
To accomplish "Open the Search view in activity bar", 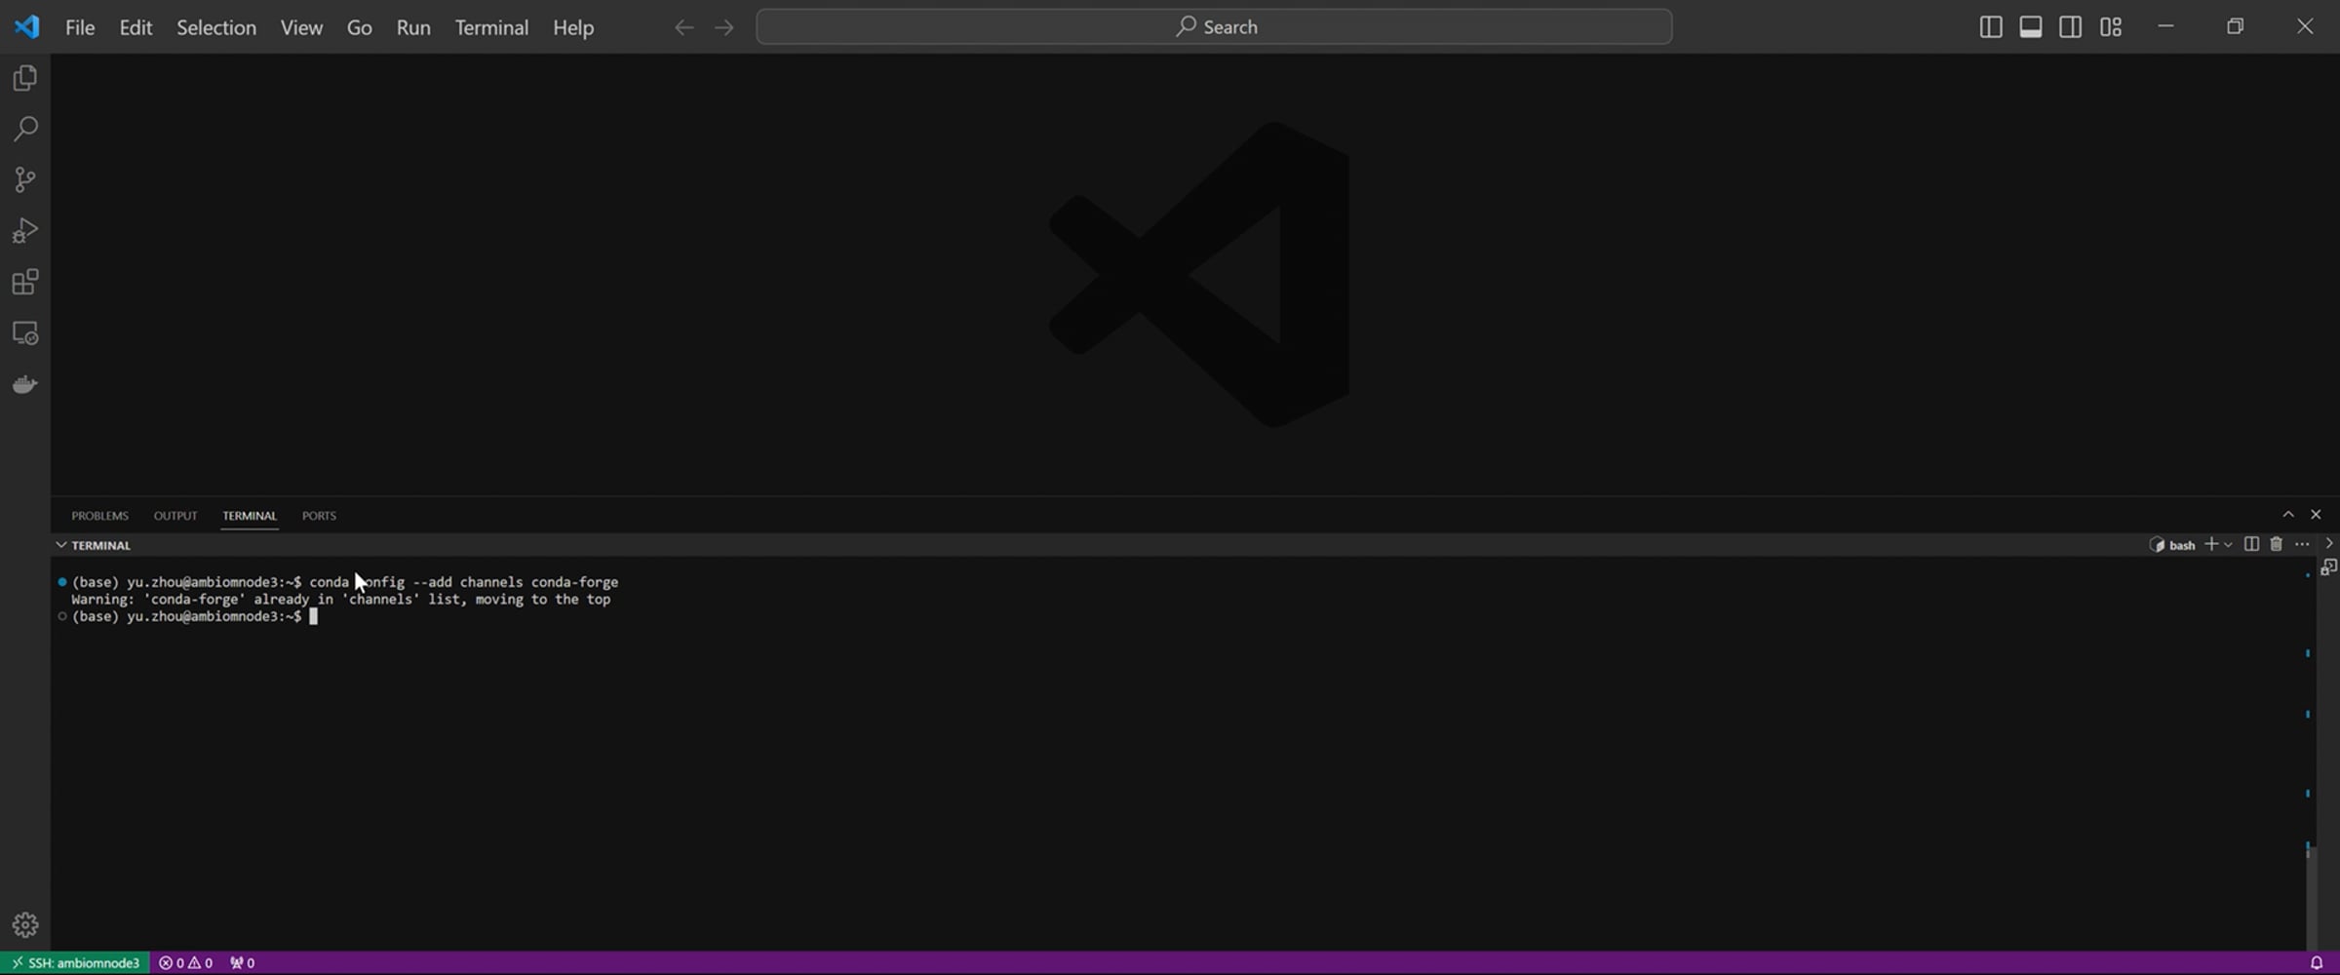I will click(x=25, y=129).
